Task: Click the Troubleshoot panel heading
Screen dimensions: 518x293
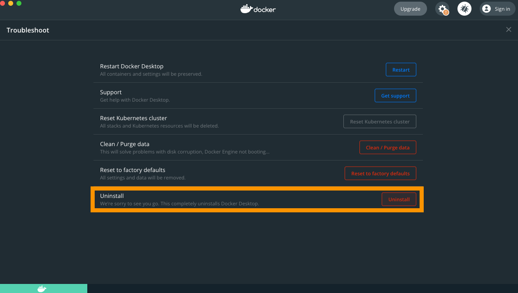Action: tap(28, 30)
